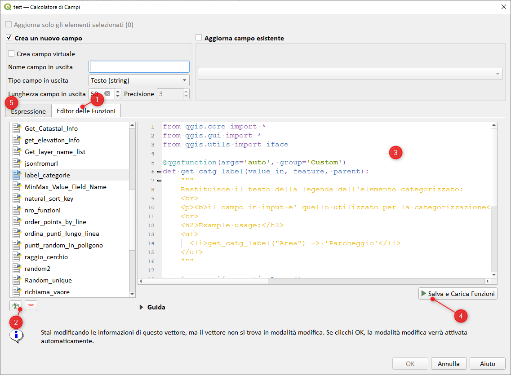
Task: Click the Python file icon beside natural_sort_key
Action: [x=17, y=199]
